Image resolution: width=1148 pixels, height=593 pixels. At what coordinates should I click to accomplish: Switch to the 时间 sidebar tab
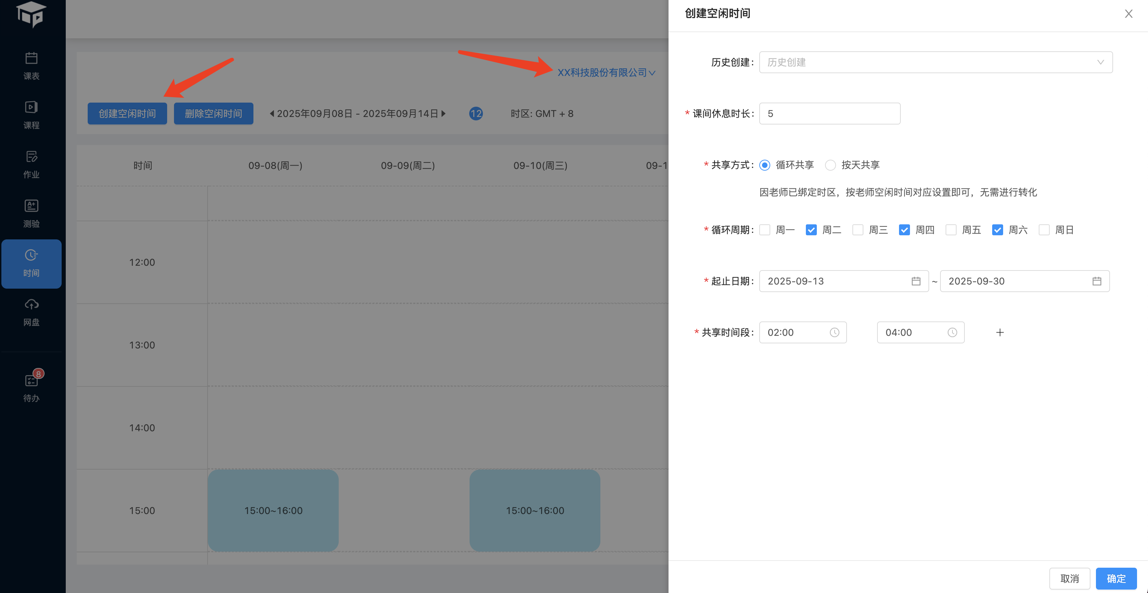[31, 263]
